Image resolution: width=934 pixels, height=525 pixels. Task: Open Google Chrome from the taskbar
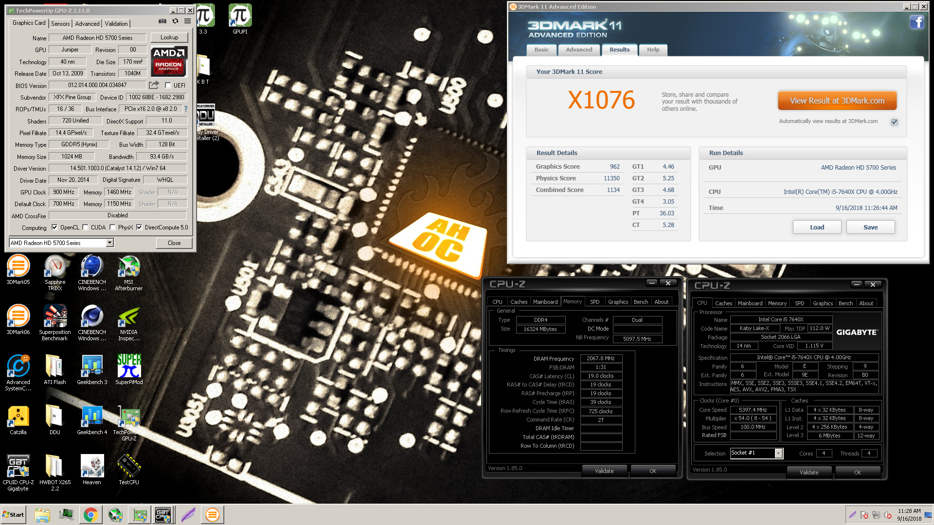click(90, 515)
